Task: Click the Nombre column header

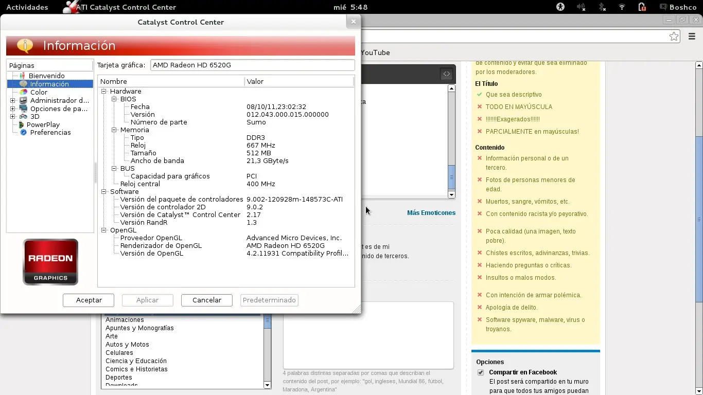Action: coord(171,81)
